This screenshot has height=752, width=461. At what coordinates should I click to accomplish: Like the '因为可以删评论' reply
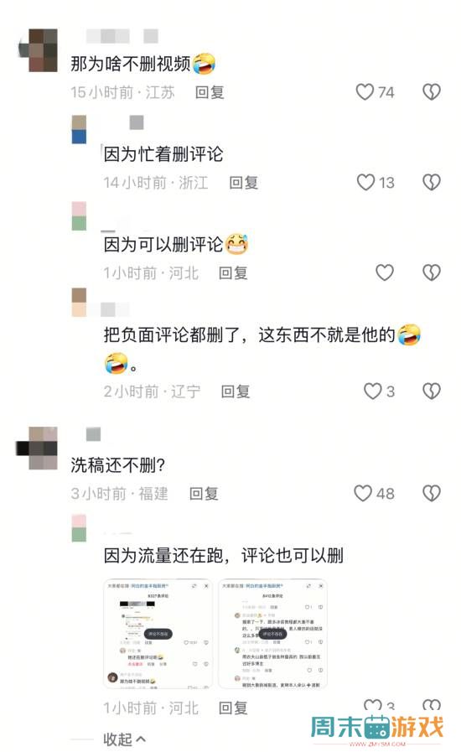click(x=384, y=272)
